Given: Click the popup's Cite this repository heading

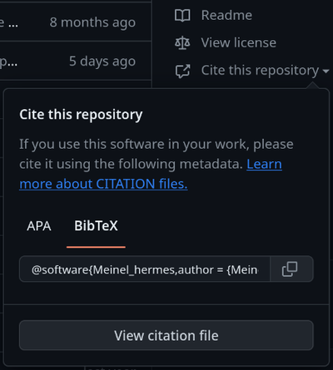Looking at the screenshot, I should pyautogui.click(x=81, y=115).
